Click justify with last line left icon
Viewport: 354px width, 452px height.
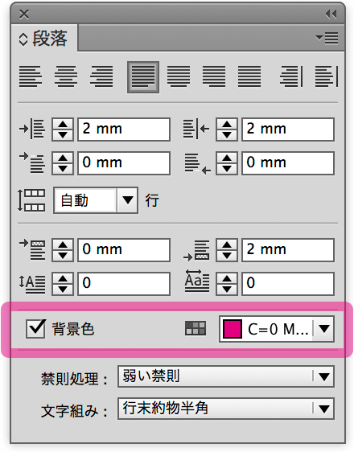pyautogui.click(x=143, y=77)
